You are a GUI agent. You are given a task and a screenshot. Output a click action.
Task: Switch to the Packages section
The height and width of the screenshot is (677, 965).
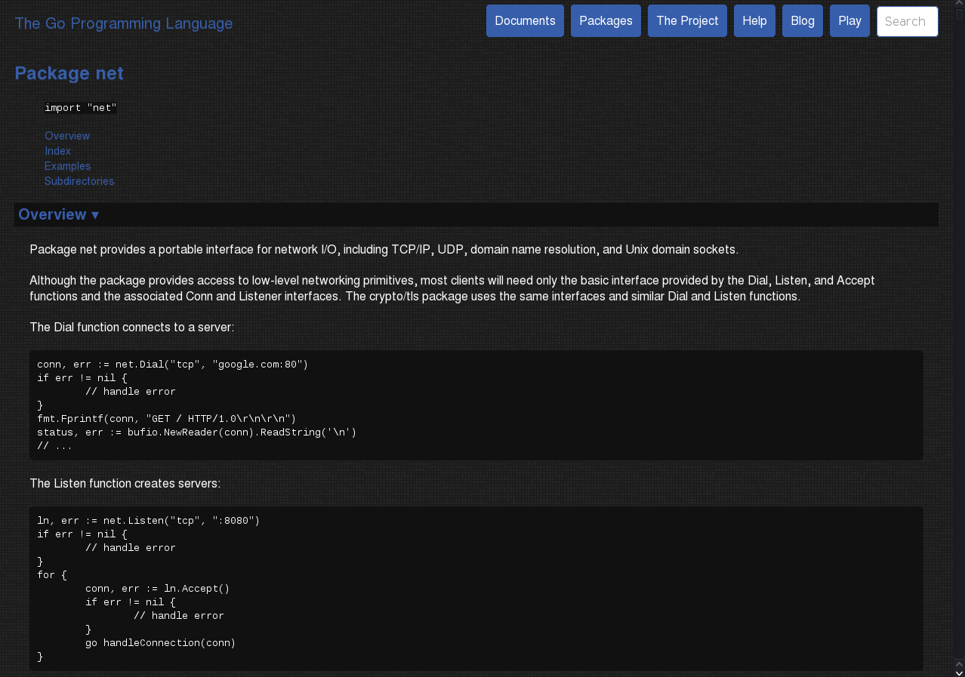(x=605, y=20)
